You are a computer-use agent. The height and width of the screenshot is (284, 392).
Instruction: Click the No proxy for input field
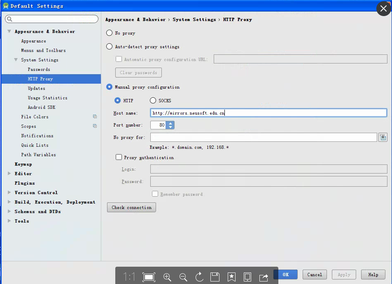tap(264, 137)
